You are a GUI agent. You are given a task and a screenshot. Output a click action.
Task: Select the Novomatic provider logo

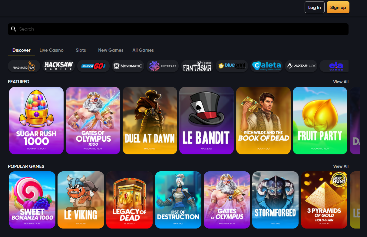[x=128, y=66]
